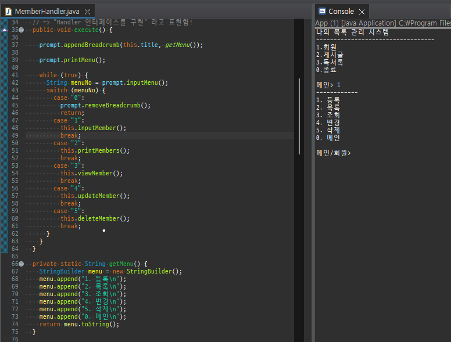Collapse the getMenu() method at line 66
Image resolution: width=451 pixels, height=342 pixels.
22,264
